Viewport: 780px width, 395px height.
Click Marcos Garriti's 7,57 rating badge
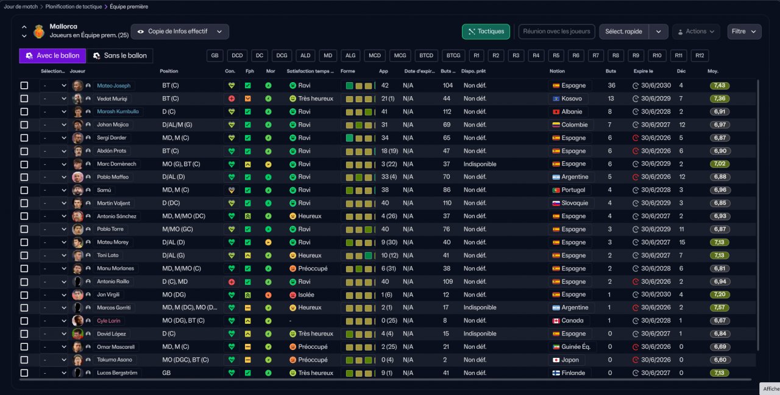point(720,308)
